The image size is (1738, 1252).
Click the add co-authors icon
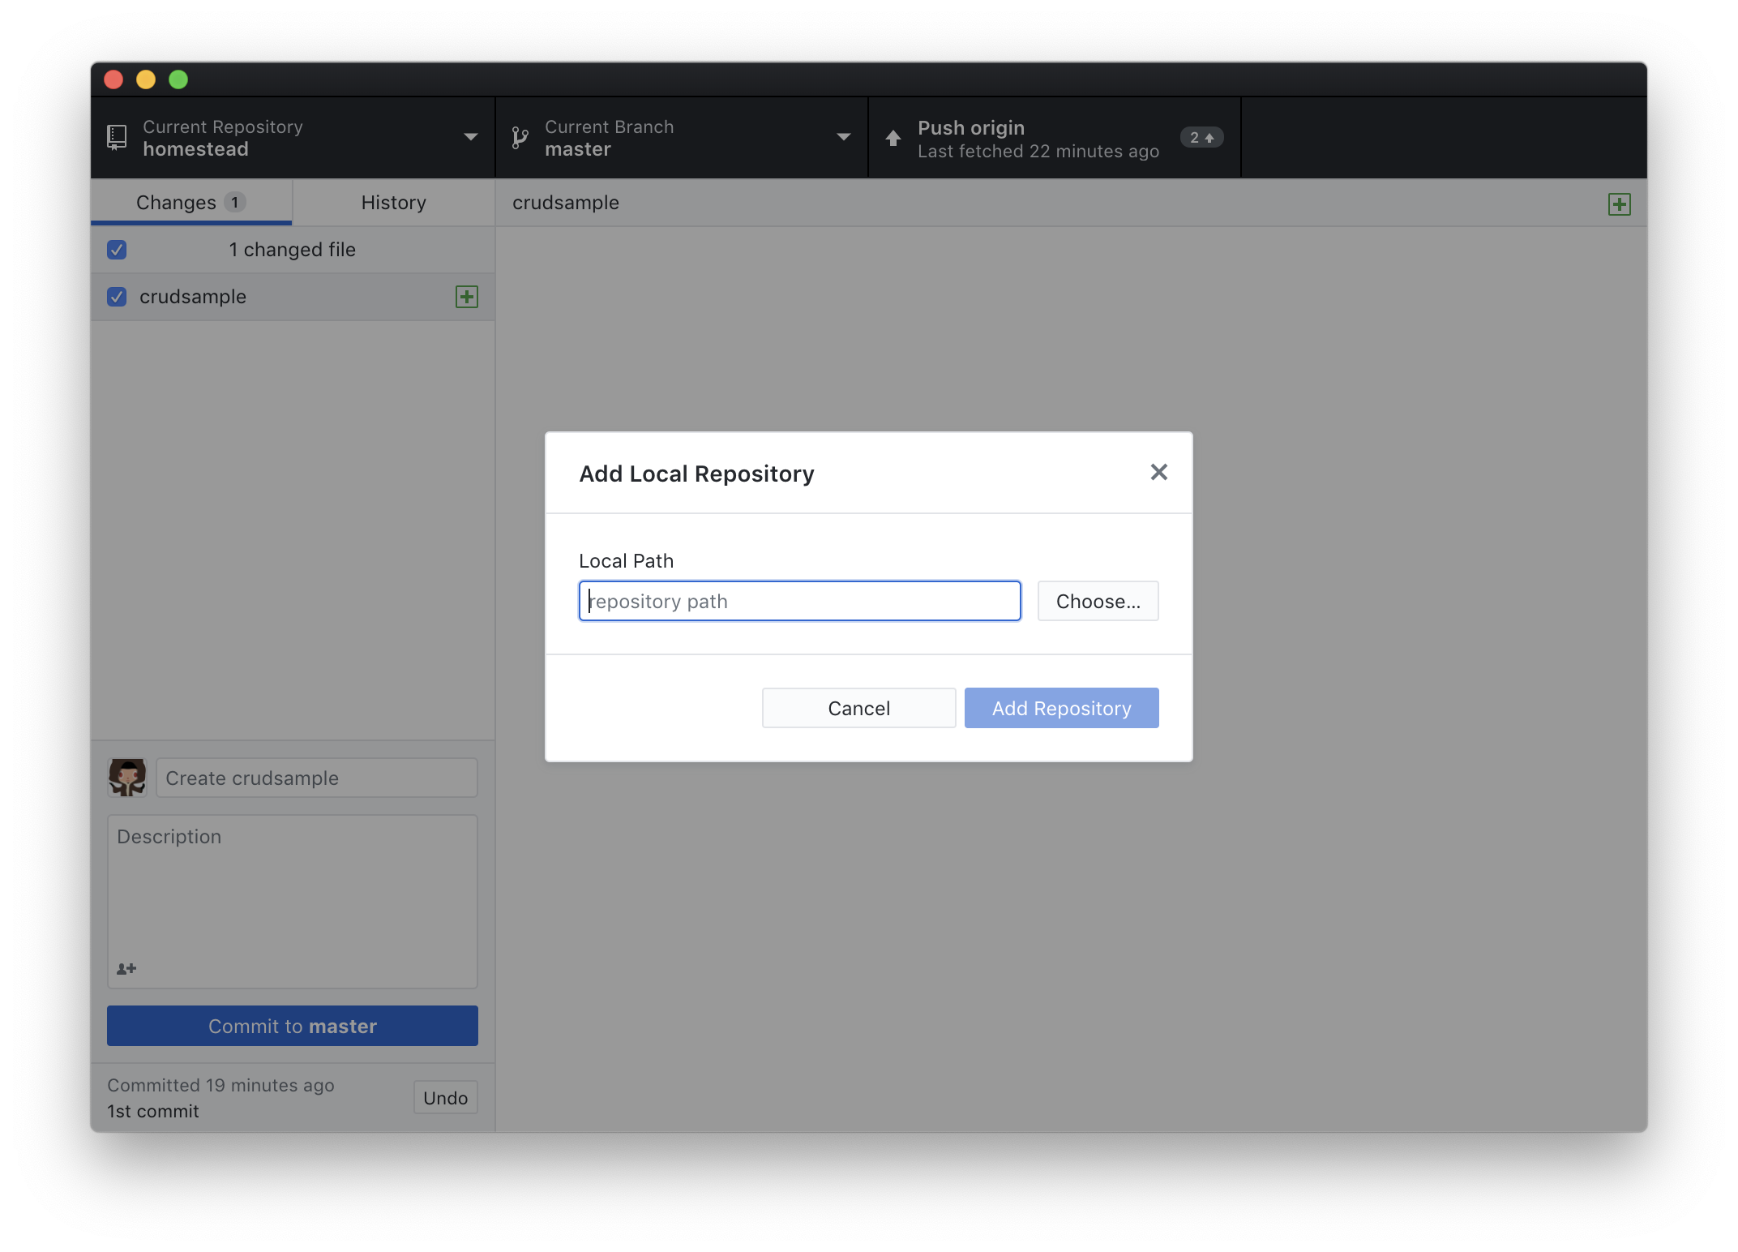click(x=126, y=969)
